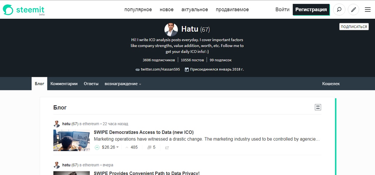Click the calendar icon beside join date
The image size is (375, 175).
[x=187, y=69]
